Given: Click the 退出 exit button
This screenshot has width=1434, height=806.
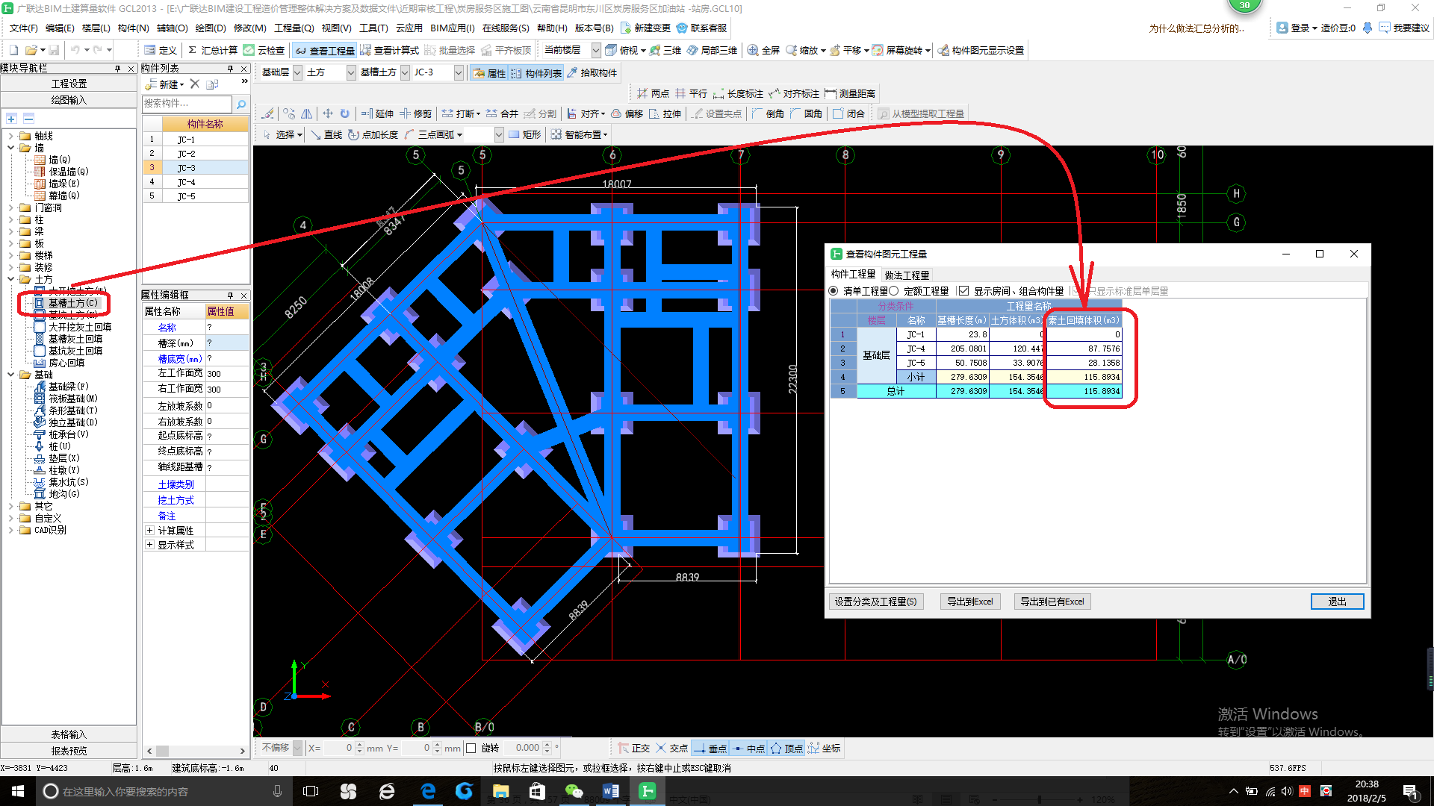Looking at the screenshot, I should (1337, 602).
